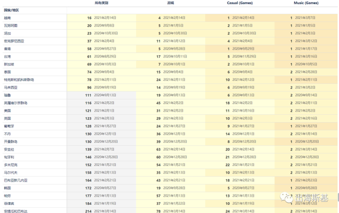This screenshot has height=213, width=339.
Task: Select the 越南 row name
Action: pyautogui.click(x=7, y=18)
